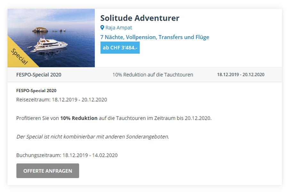This screenshot has width=288, height=192.
Task: Click the words Profitieren Sie von
Action: point(37,118)
